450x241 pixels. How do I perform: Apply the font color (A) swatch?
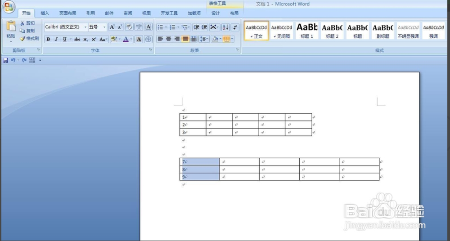[x=126, y=39]
